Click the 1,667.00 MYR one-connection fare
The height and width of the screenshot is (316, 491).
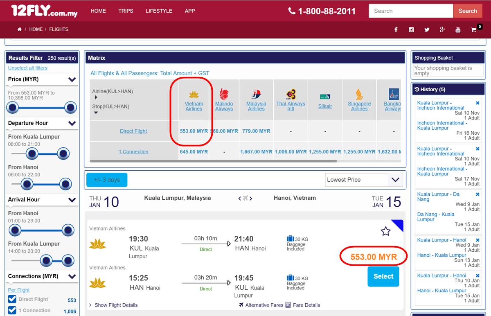256,152
